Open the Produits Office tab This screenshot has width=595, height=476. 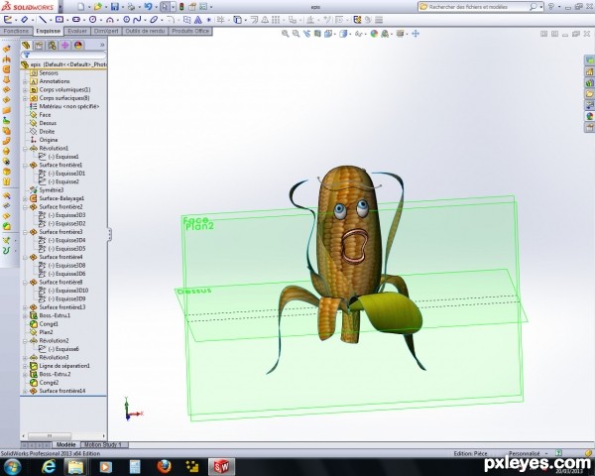(190, 31)
